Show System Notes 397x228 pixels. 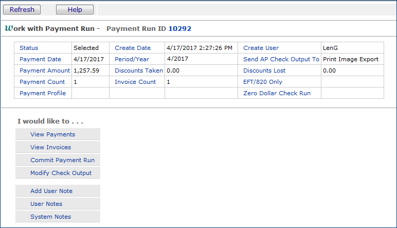(51, 217)
